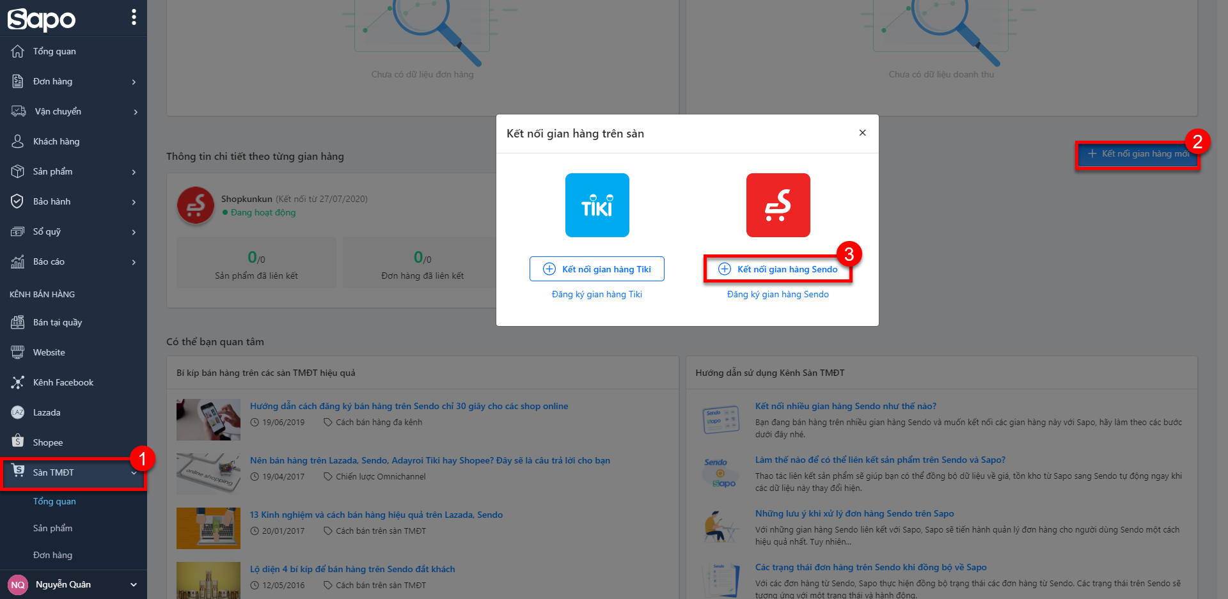Screen dimensions: 1228x599
Task: Open guide Kết nối nhiều gian hàng Sendo
Action: coord(846,406)
